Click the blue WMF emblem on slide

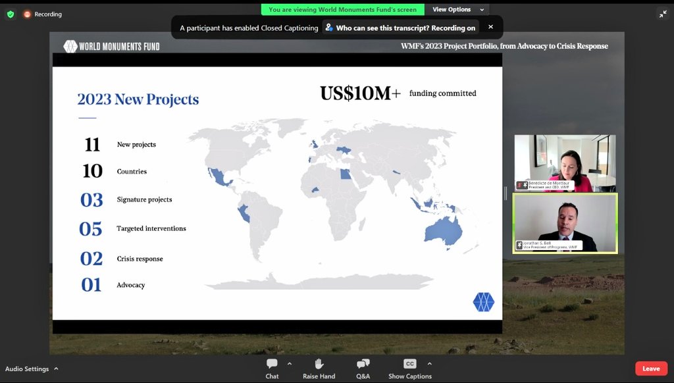(x=484, y=302)
